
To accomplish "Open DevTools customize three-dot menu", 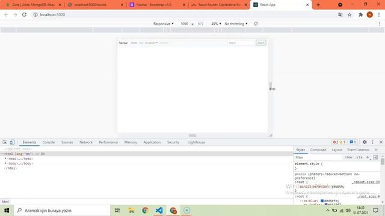I will [x=373, y=142].
